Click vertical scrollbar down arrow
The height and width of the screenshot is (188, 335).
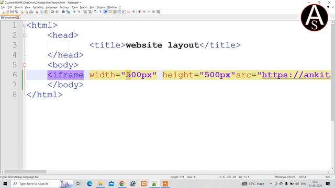tap(333, 168)
